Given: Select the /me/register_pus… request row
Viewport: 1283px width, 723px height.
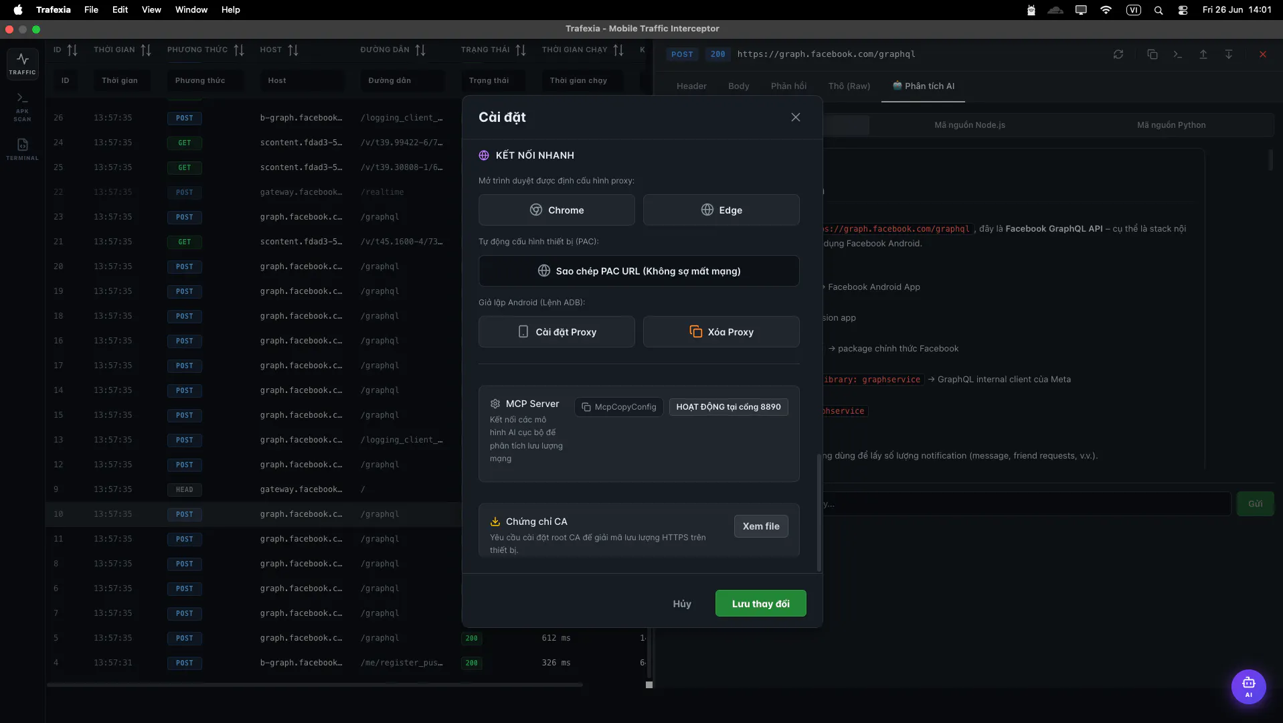Looking at the screenshot, I should coord(345,663).
